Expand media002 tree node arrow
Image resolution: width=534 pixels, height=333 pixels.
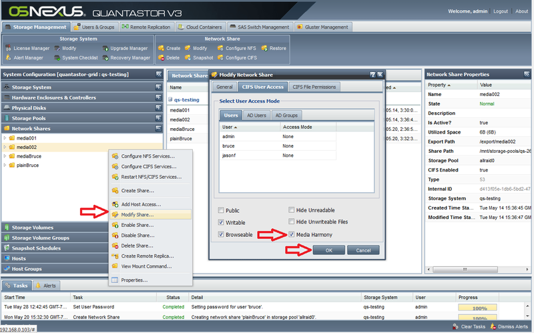(x=5, y=147)
